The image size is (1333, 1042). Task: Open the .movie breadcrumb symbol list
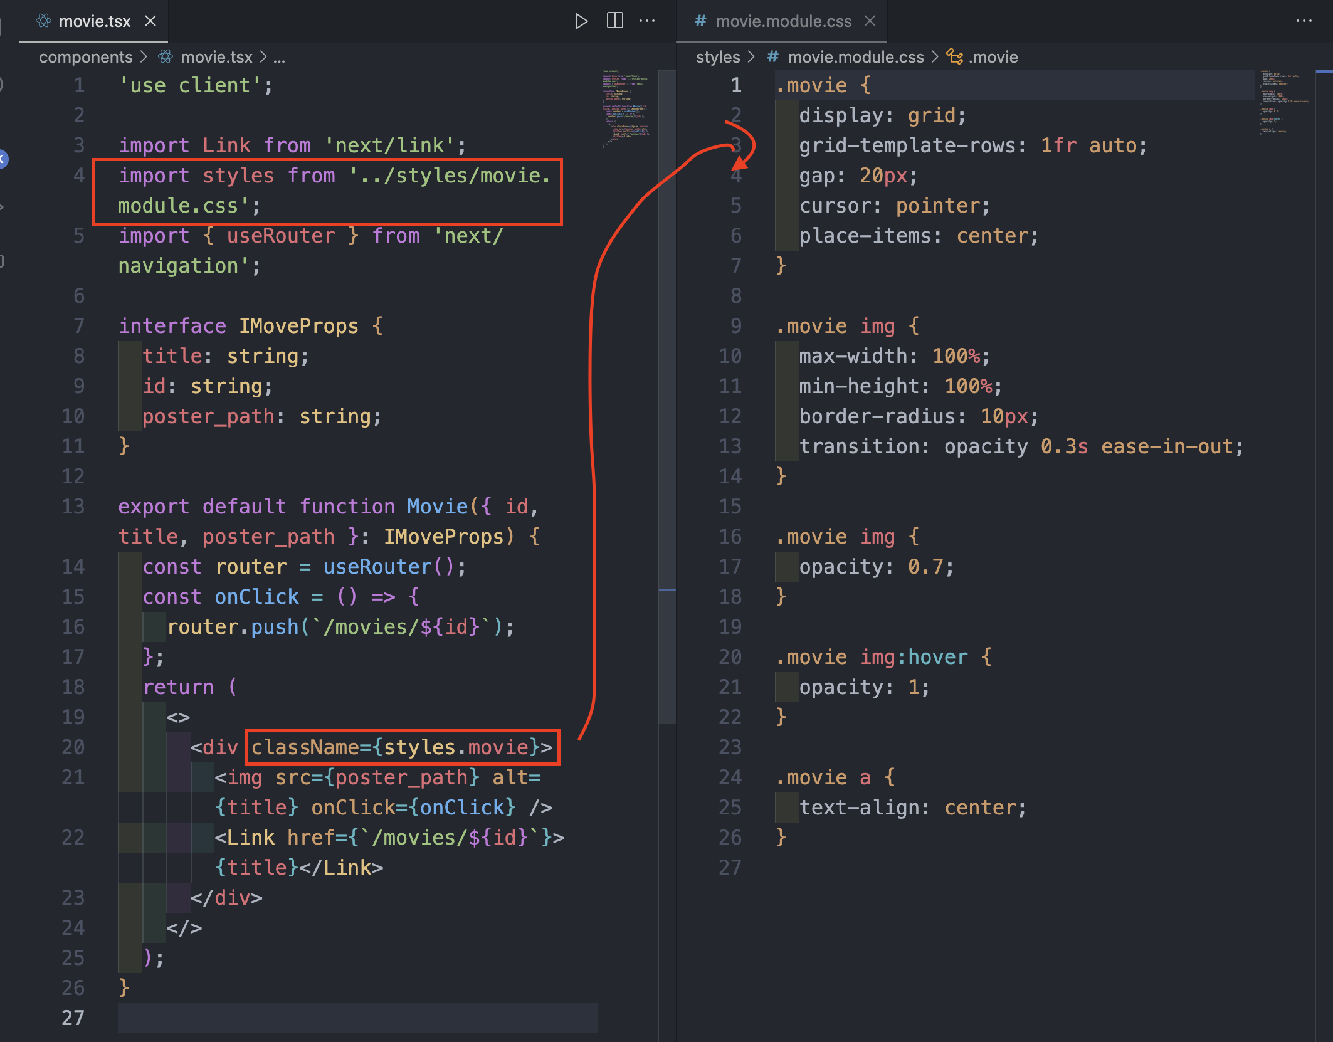(993, 57)
